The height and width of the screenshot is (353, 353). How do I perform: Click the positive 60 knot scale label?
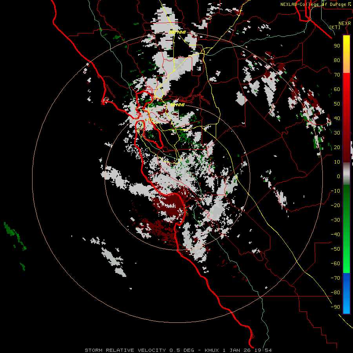337,89
